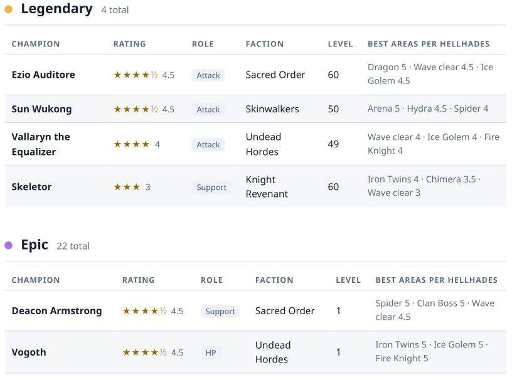The width and height of the screenshot is (512, 380).
Task: Click the Champion column header in Legendary table
Action: pos(36,44)
